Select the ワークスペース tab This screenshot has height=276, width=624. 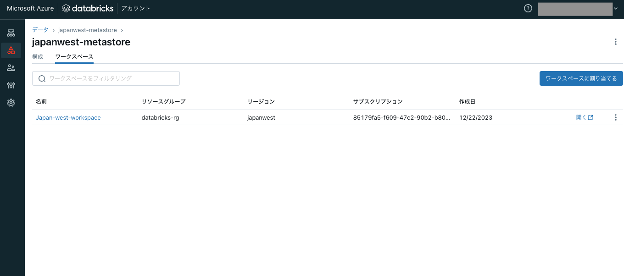pyautogui.click(x=74, y=56)
